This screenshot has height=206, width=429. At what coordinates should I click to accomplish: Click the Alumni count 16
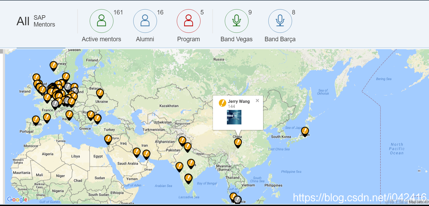160,12
